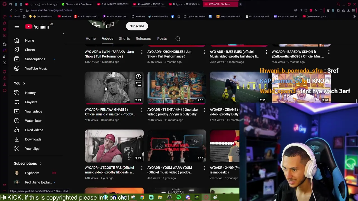Play FENAWA GHADI video thumbnail
This screenshot has height=201, width=358.
[x=114, y=88]
